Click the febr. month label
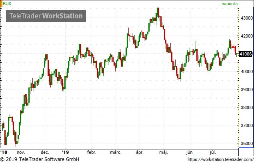Image resolution: width=254 pixels, height=163 pixels. click(92, 152)
